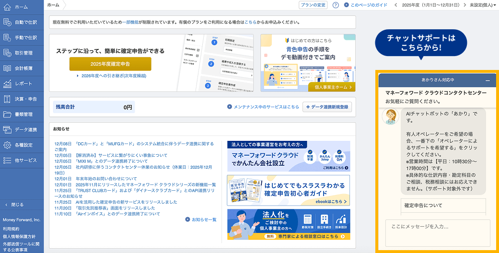499x253 pixels.
Task: Click the 取引管理 icon
Action: (x=7, y=53)
